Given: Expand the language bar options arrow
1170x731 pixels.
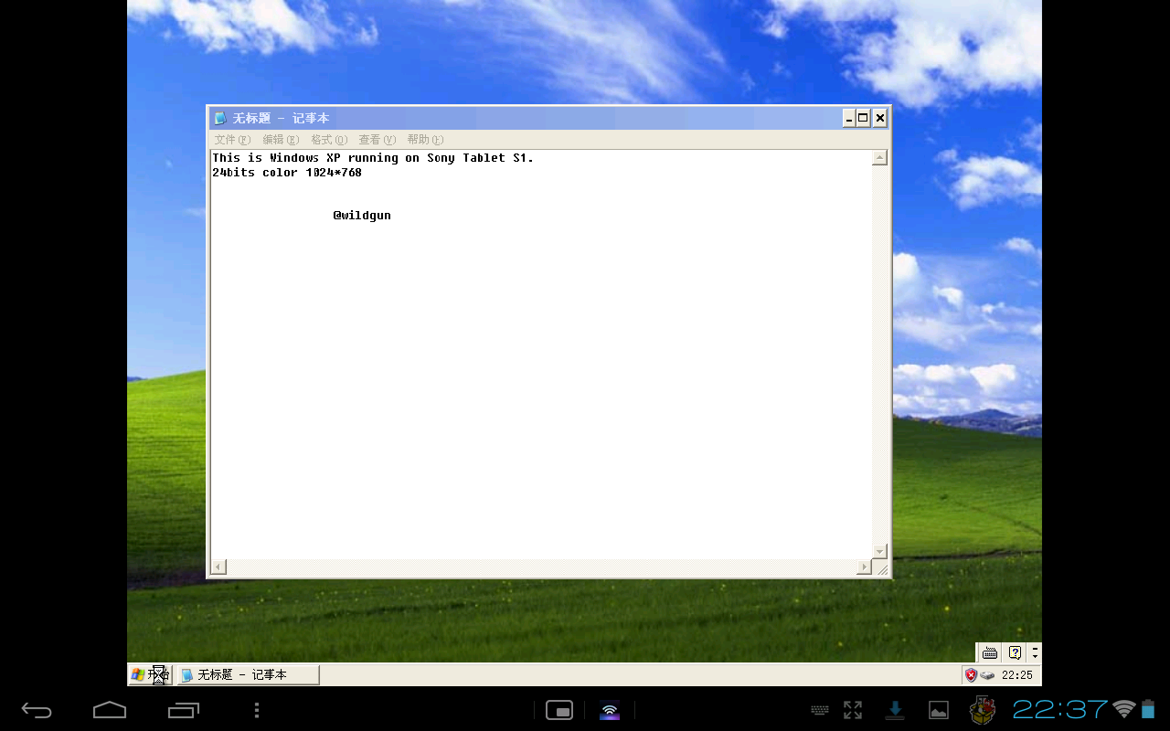Looking at the screenshot, I should [x=1035, y=652].
